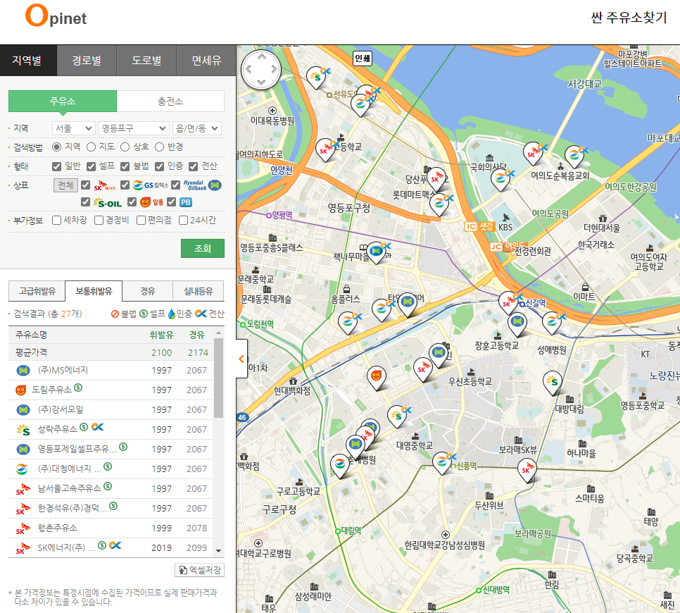Click Hyundai Oilbank marker near 책나무마을
This screenshot has height=613, width=680.
pos(376,252)
